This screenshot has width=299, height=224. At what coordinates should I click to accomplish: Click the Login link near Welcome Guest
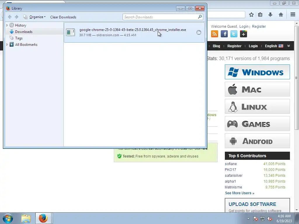tap(244, 27)
